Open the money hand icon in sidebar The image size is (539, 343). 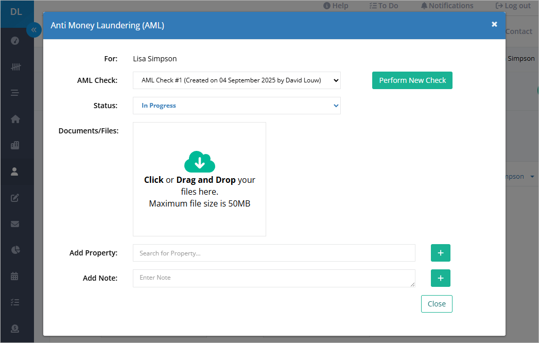(15, 329)
